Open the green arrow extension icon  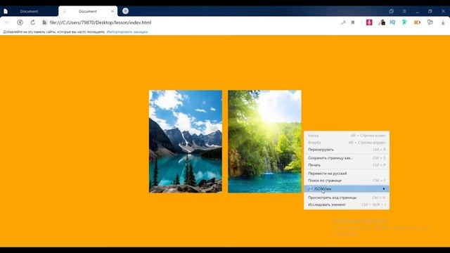[x=404, y=22]
